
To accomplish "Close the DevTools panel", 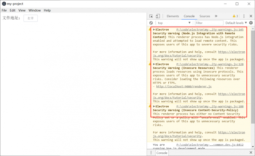I will (x=251, y=16).
